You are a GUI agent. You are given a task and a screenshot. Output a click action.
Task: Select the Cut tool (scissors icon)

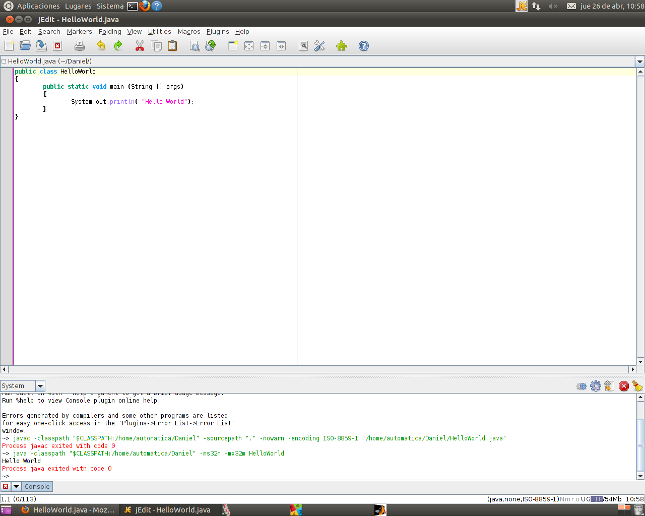pyautogui.click(x=140, y=46)
